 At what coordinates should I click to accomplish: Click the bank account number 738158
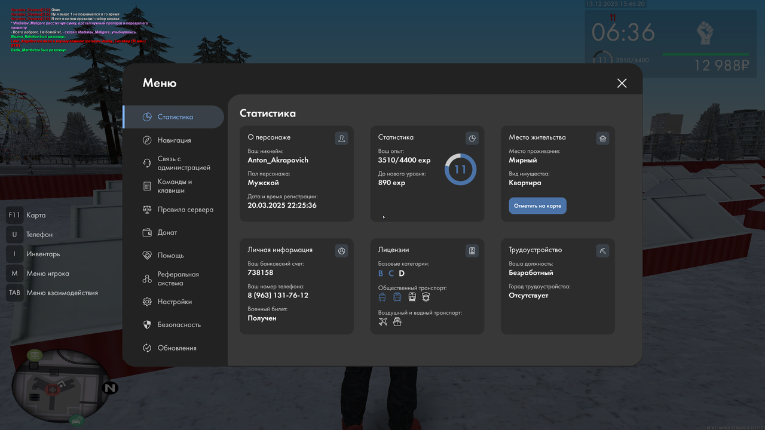tap(261, 272)
